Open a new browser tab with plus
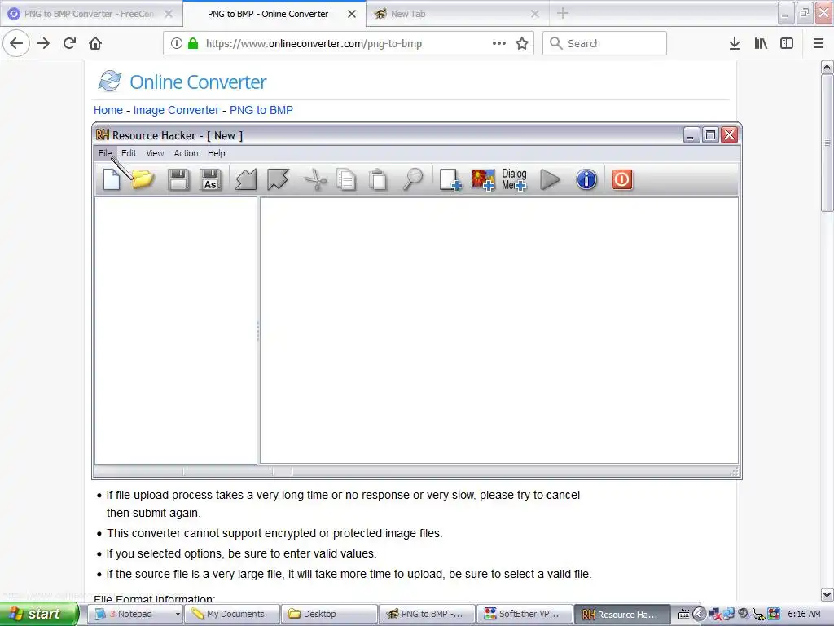 [x=562, y=13]
